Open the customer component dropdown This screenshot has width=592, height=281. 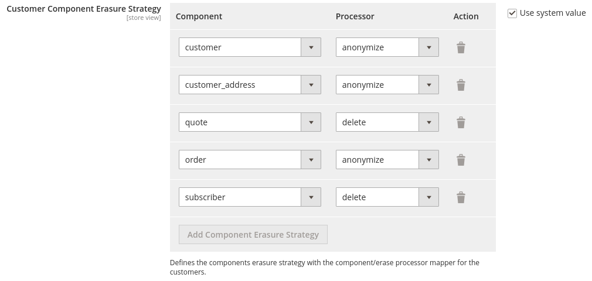(x=250, y=47)
